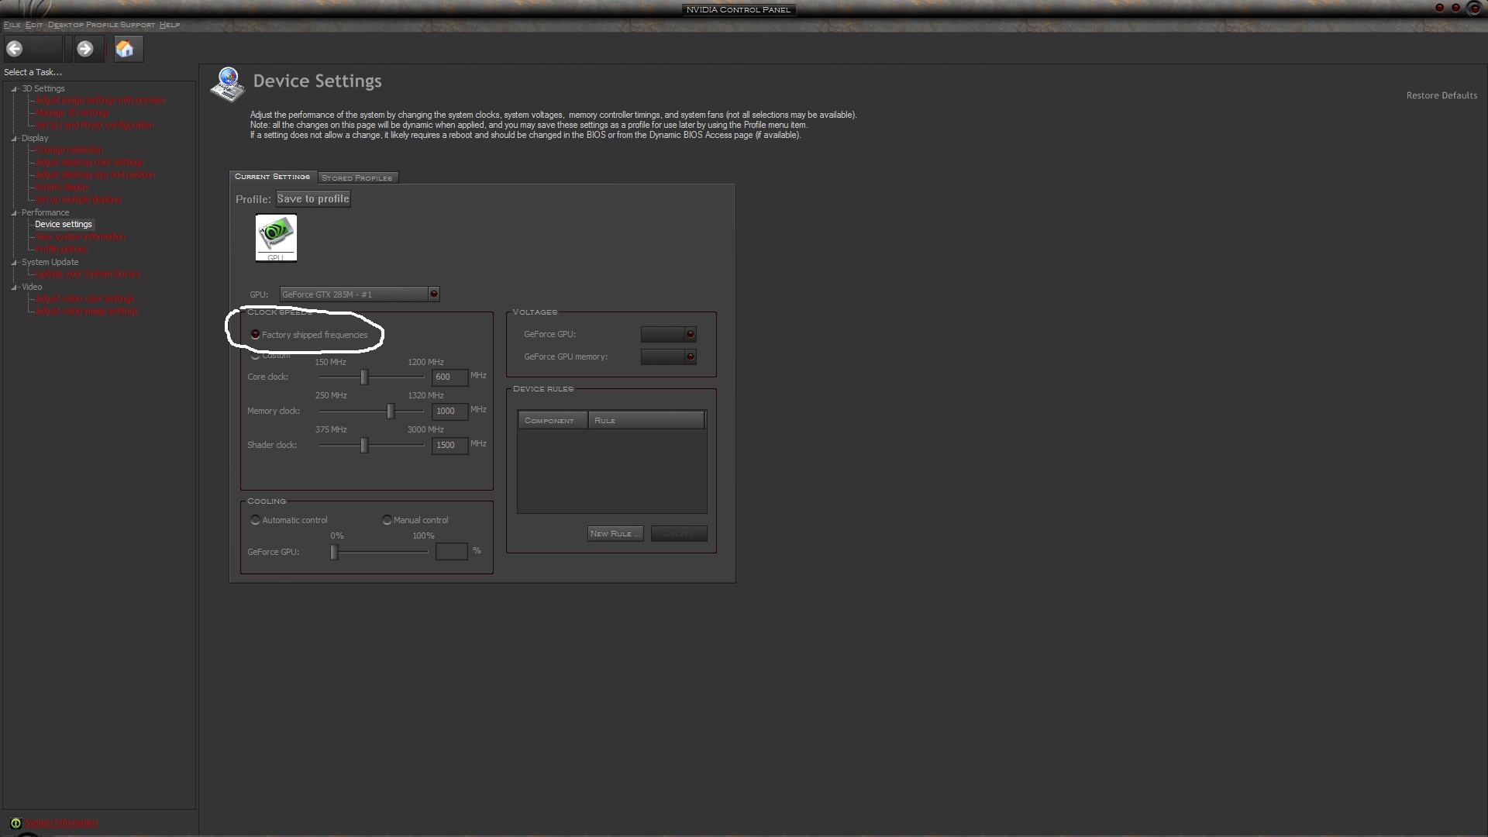The width and height of the screenshot is (1488, 837).
Task: Open Profile policies task
Action: tap(62, 250)
